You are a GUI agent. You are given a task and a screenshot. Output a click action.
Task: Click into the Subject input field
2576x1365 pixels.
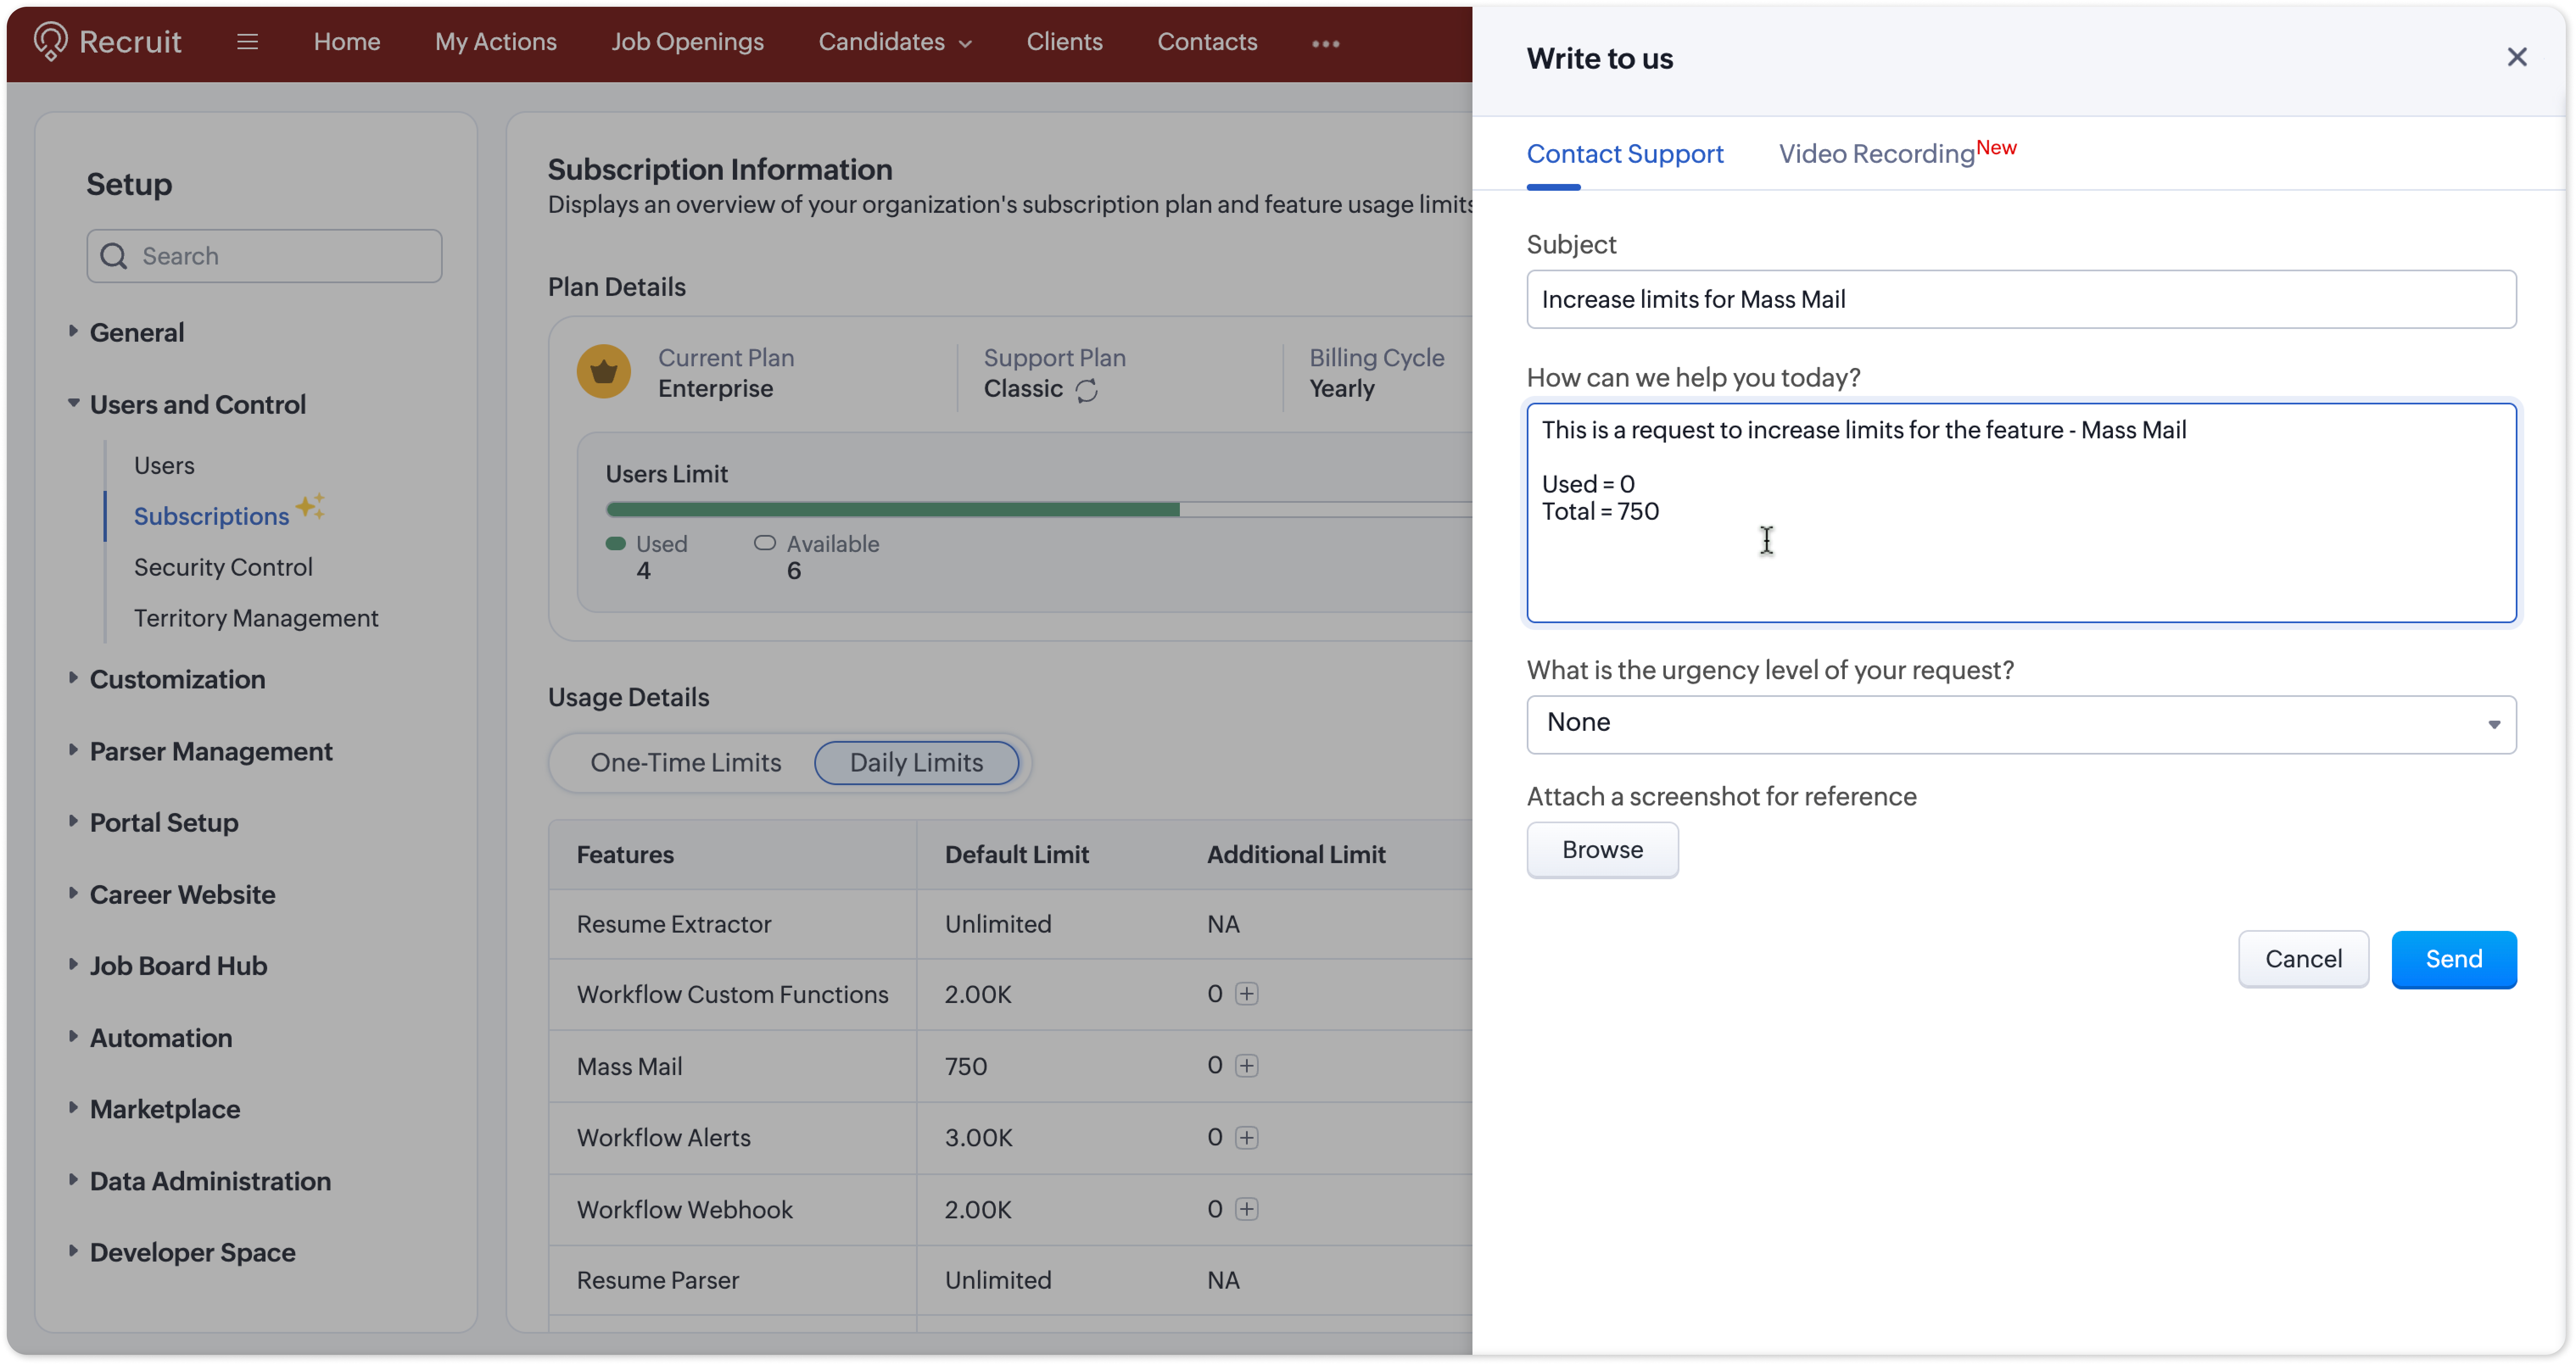click(x=2020, y=299)
